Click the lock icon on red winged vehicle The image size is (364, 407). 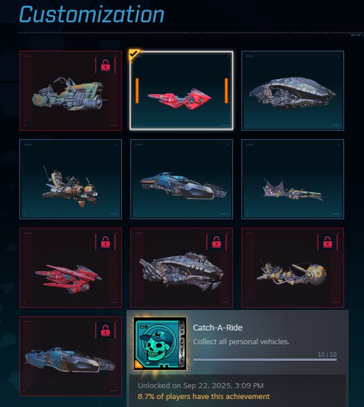pyautogui.click(x=105, y=242)
